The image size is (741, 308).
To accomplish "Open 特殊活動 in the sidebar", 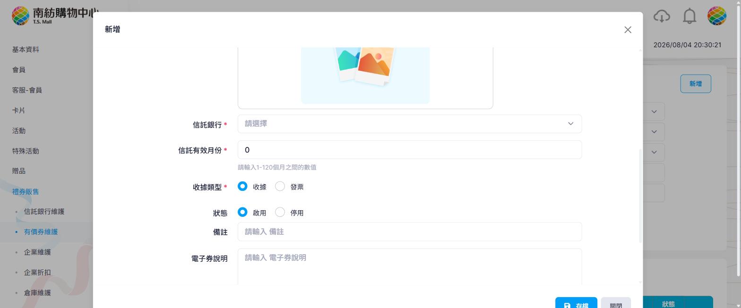I will pos(26,151).
